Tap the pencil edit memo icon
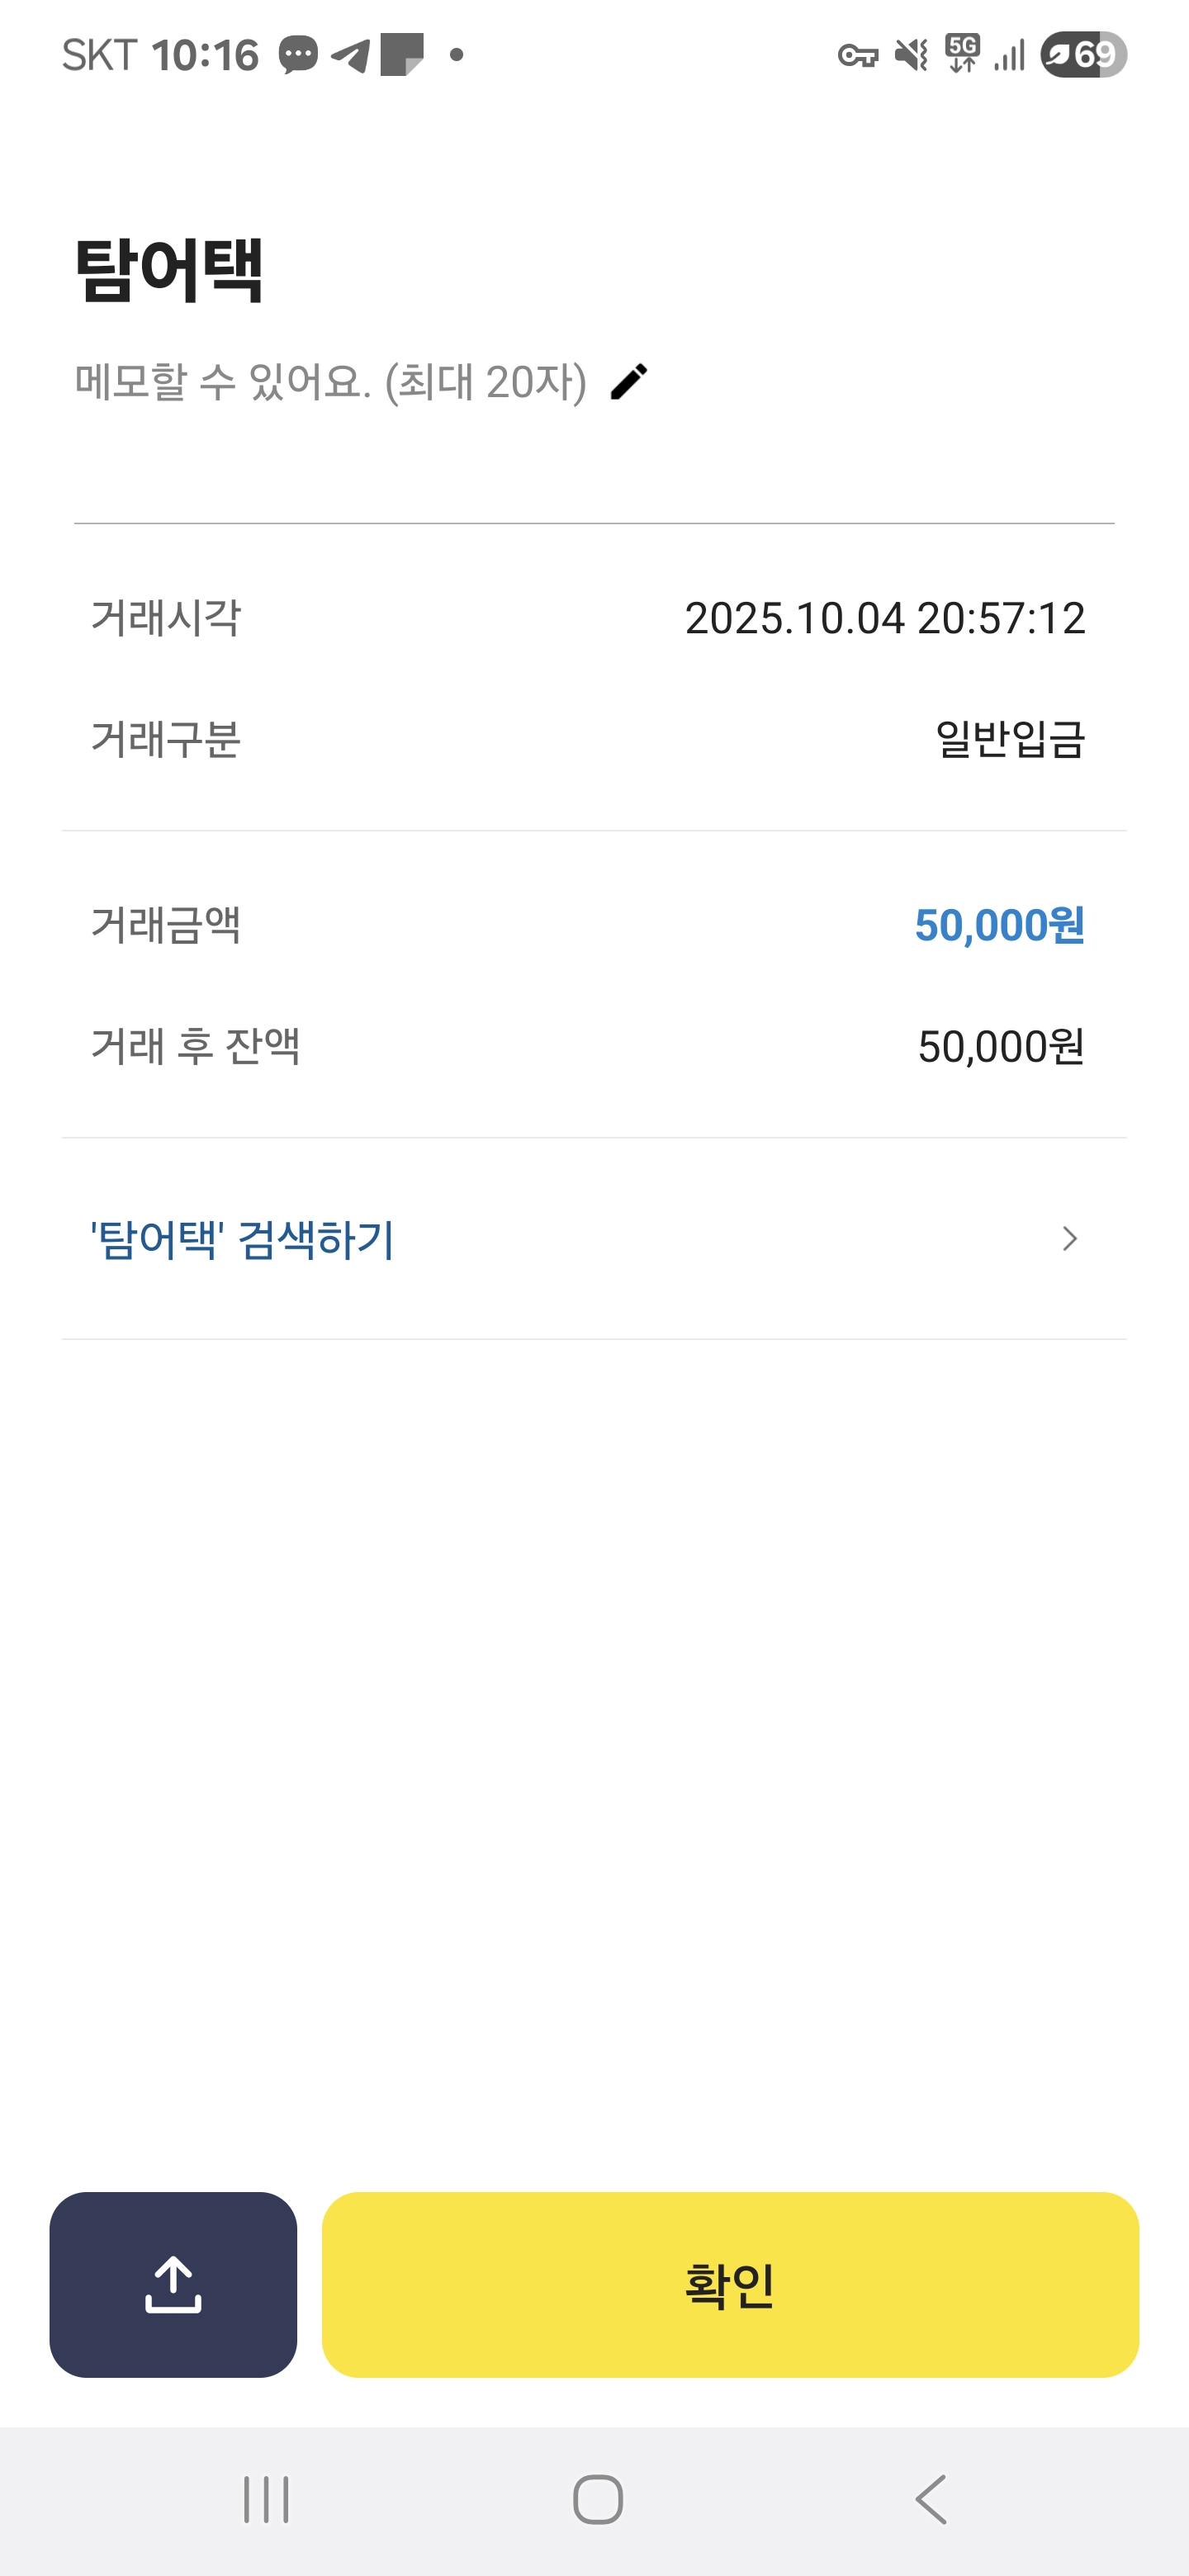The width and height of the screenshot is (1189, 2576). click(629, 382)
